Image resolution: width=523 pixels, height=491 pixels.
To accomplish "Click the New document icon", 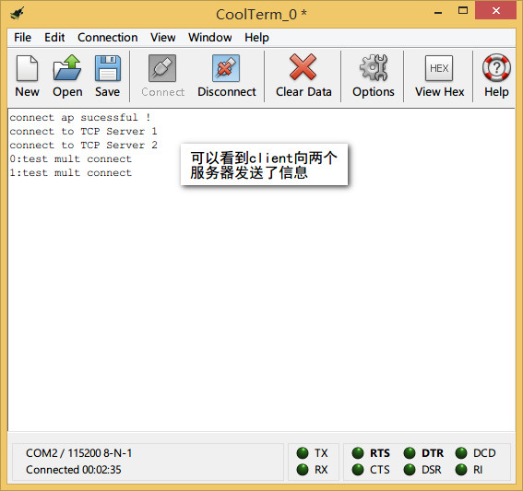I will pos(27,68).
